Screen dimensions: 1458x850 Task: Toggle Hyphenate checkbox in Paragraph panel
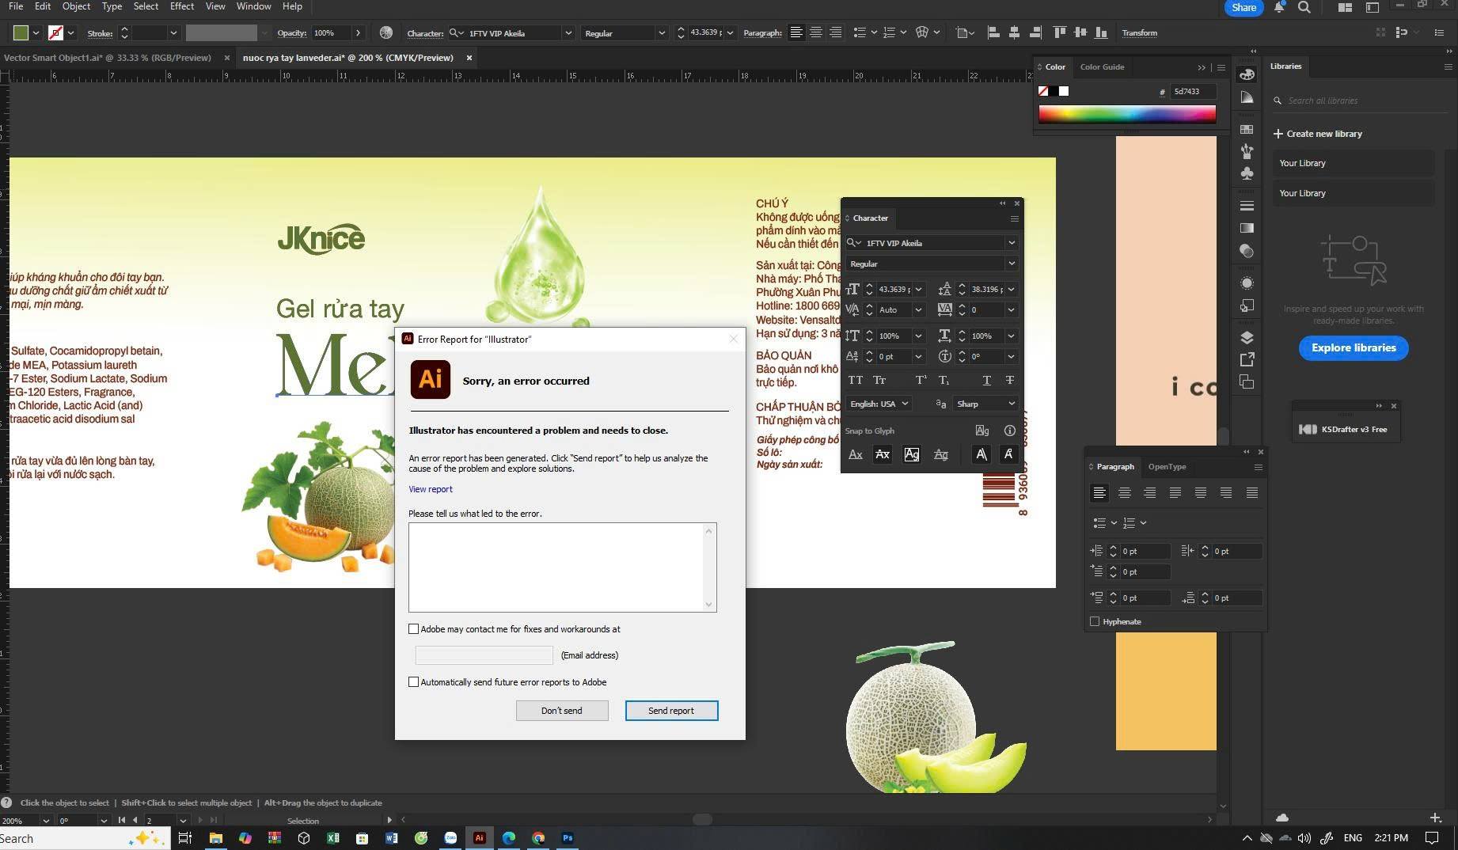[x=1095, y=621]
